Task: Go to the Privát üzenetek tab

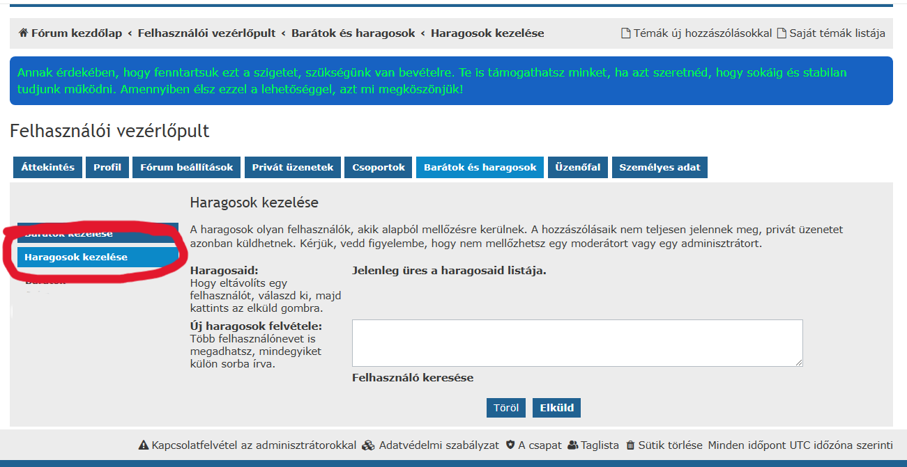Action: [293, 168]
